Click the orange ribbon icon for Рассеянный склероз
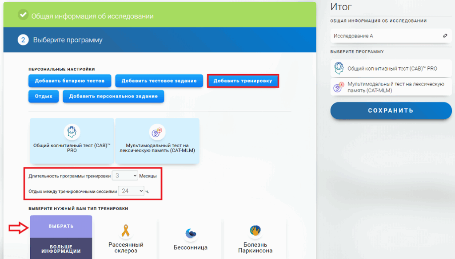 (x=126, y=231)
